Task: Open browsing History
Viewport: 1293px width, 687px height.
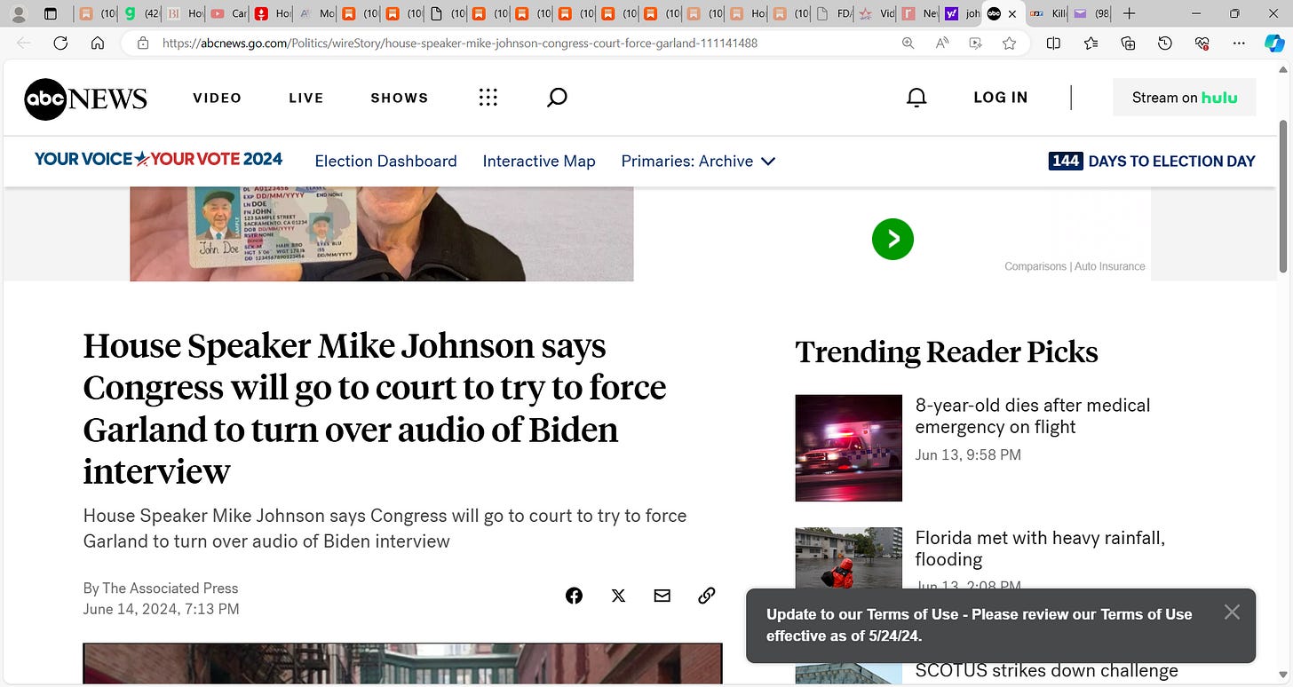Action: click(1165, 43)
